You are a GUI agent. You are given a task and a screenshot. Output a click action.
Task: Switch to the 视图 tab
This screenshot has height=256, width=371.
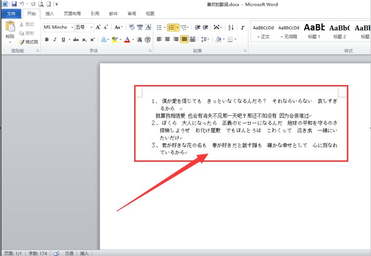pos(150,14)
